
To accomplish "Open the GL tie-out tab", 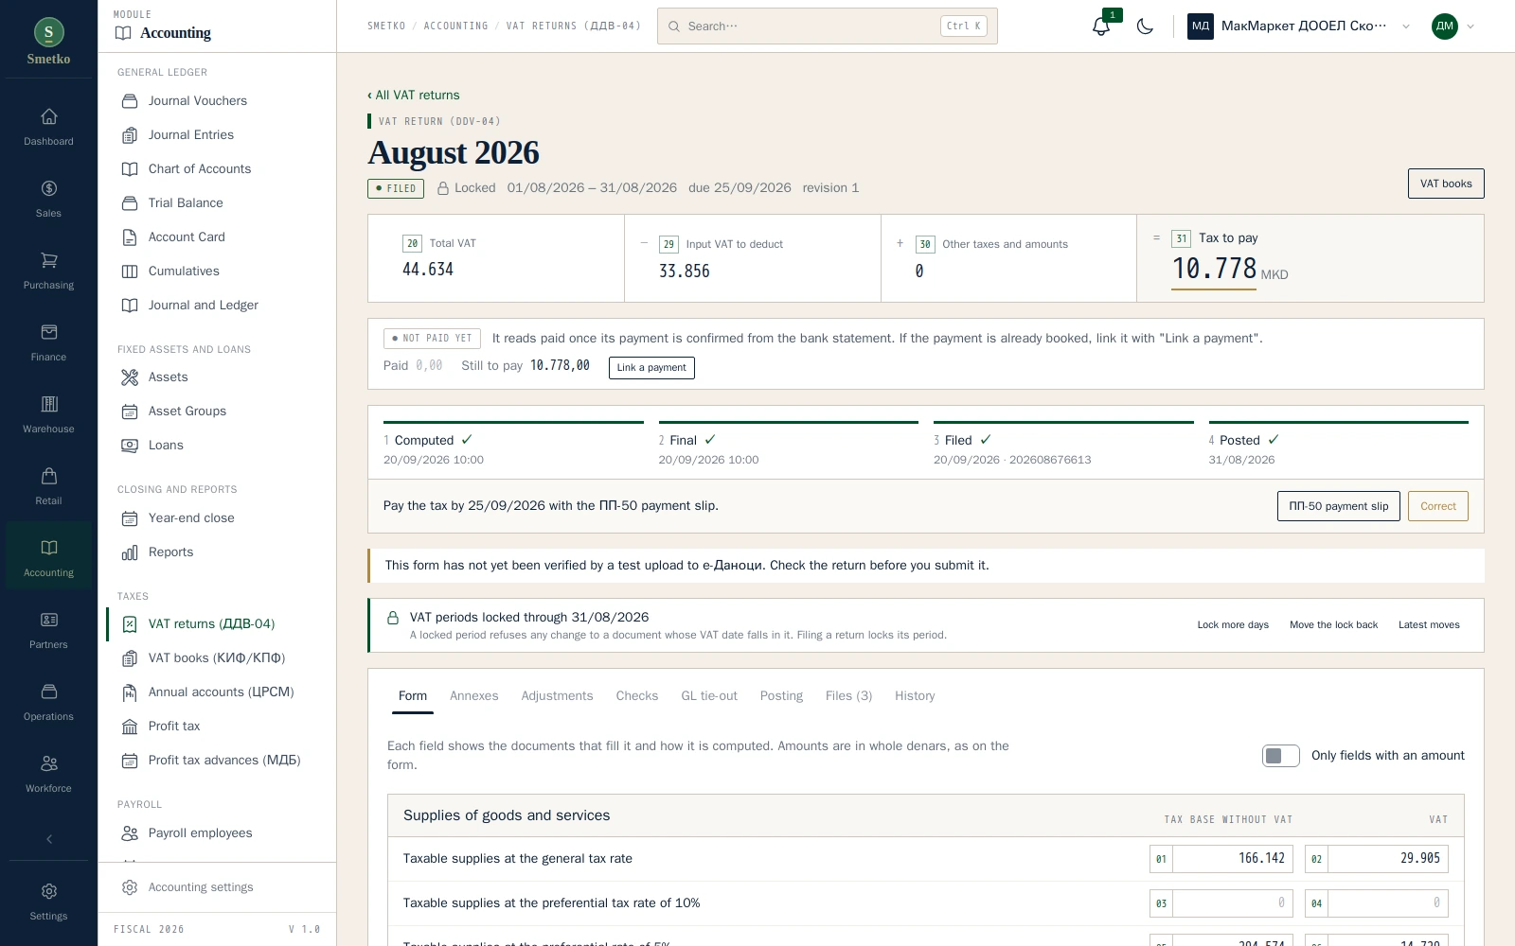I will coord(709,696).
